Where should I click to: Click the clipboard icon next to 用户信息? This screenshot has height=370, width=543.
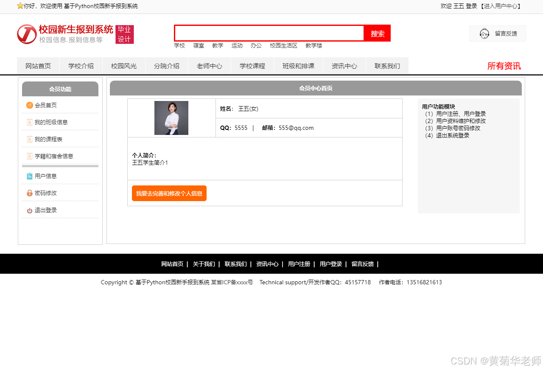[30, 176]
